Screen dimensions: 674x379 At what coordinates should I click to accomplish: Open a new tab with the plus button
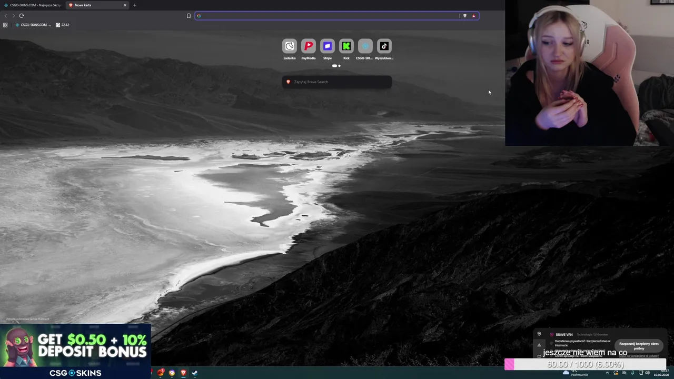coord(134,5)
